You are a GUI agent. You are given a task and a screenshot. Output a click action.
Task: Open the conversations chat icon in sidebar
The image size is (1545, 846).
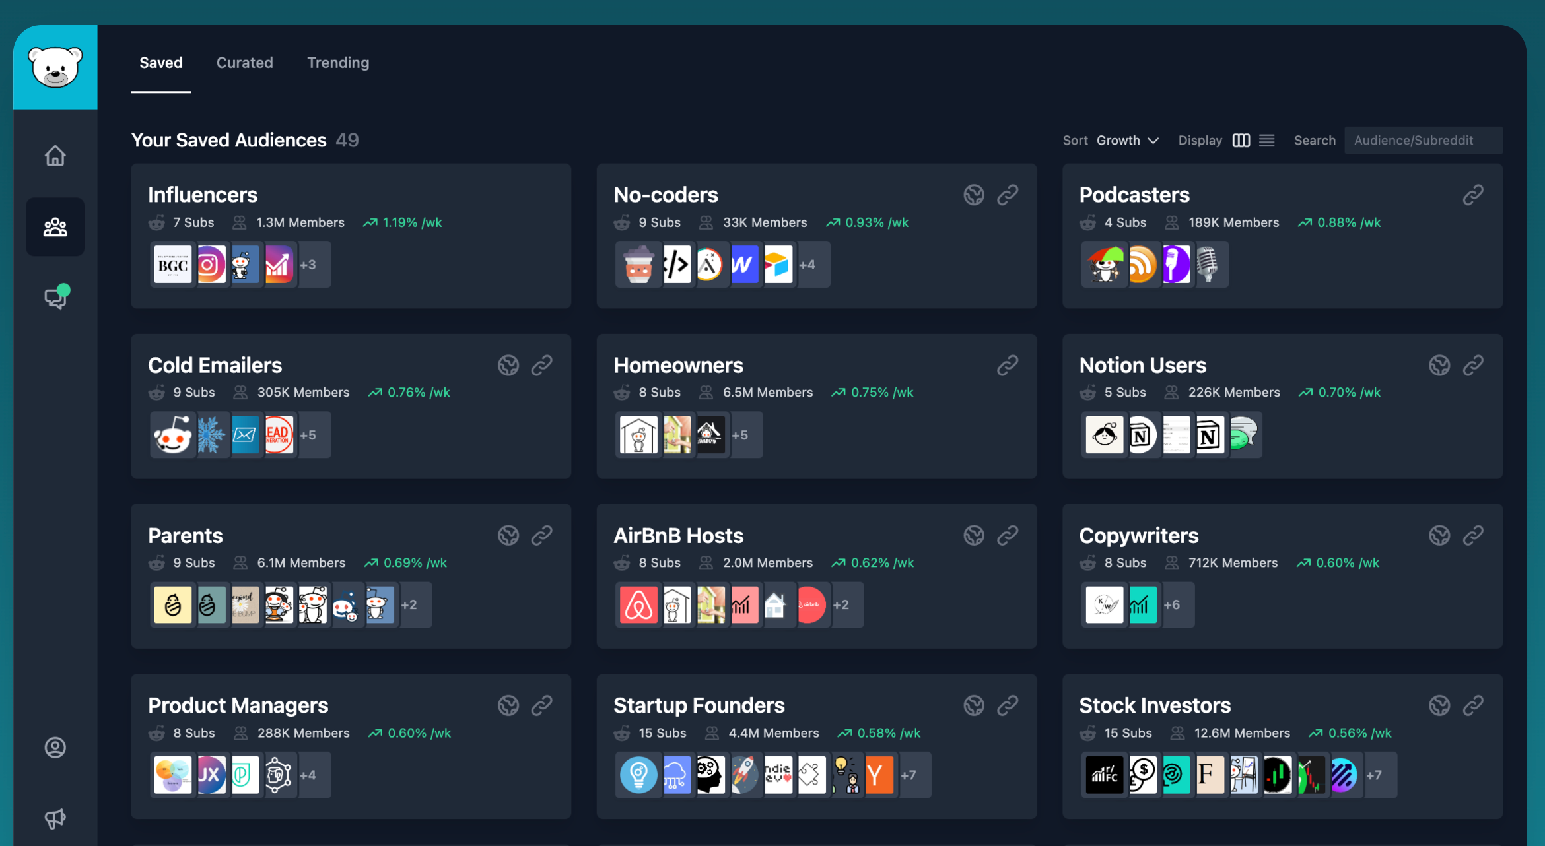(55, 298)
